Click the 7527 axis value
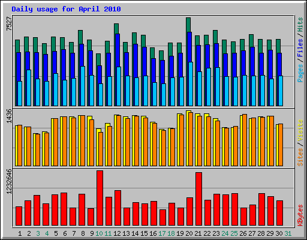The width and height of the screenshot is (307, 240). [x=9, y=24]
